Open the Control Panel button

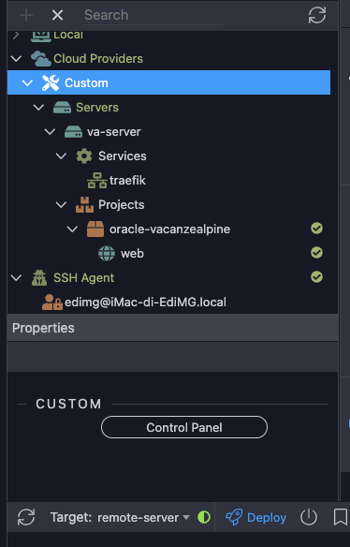(184, 427)
